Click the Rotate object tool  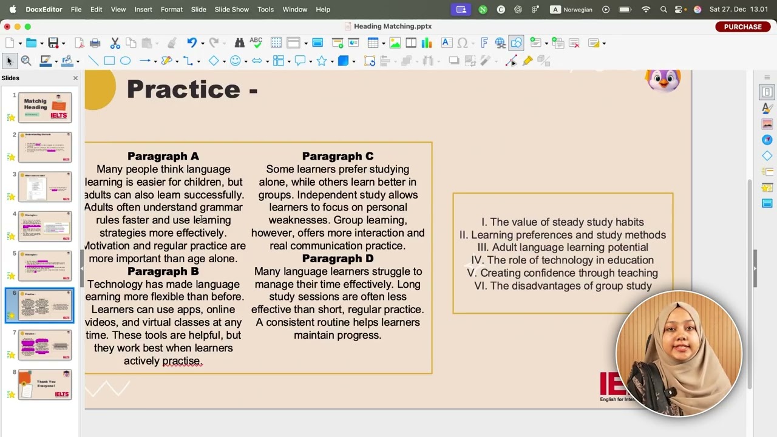click(x=370, y=61)
